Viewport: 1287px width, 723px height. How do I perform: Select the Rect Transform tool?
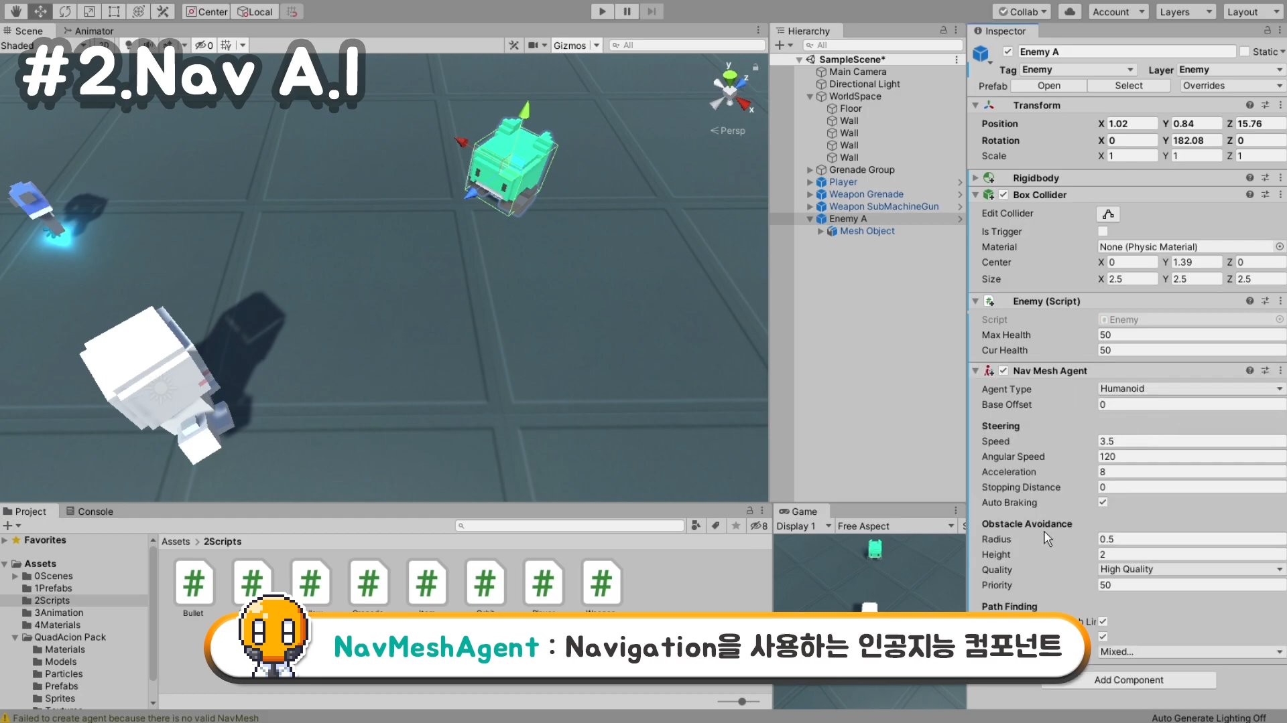[114, 11]
